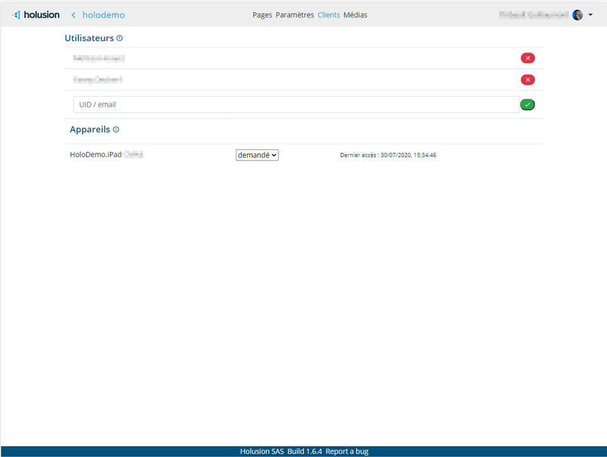
Task: Navigate to Paramètres
Action: point(296,15)
